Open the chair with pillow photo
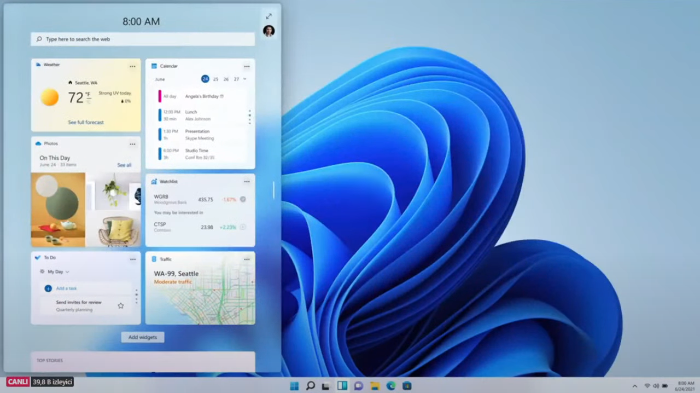The image size is (700, 393). pos(114,230)
